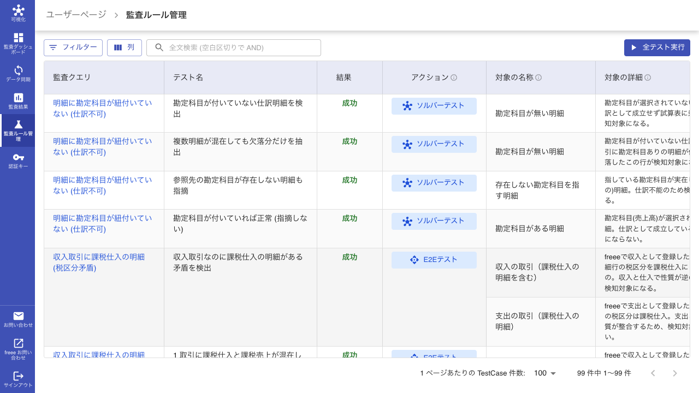Click info icon next to アクション header
Image resolution: width=699 pixels, height=393 pixels.
tap(454, 78)
